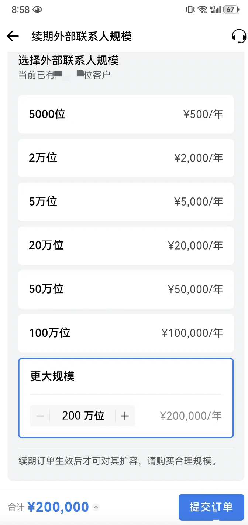Decrease contact scale with the minus button
Screen dimensions: 248x525
point(39,416)
